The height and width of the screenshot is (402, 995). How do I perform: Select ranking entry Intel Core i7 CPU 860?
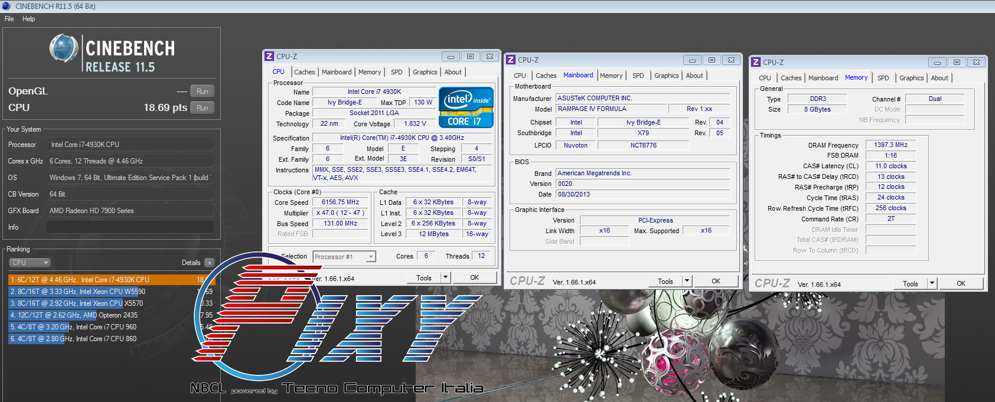112,339
